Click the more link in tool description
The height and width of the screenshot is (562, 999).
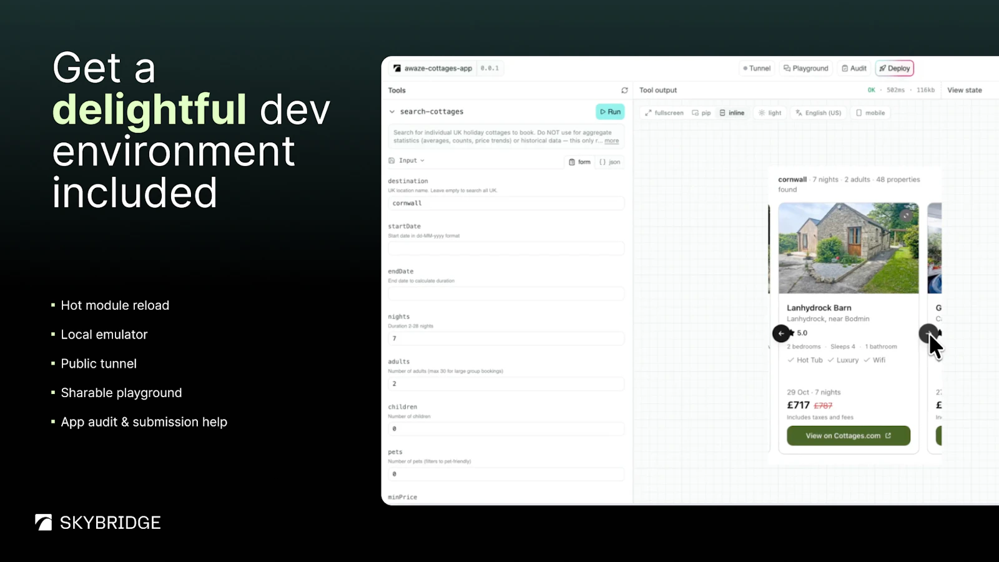(x=612, y=141)
